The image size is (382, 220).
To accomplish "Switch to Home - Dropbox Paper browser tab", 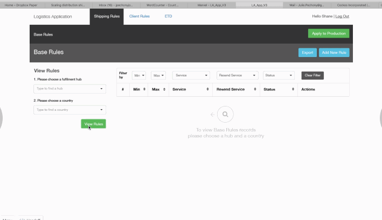I will point(21,5).
